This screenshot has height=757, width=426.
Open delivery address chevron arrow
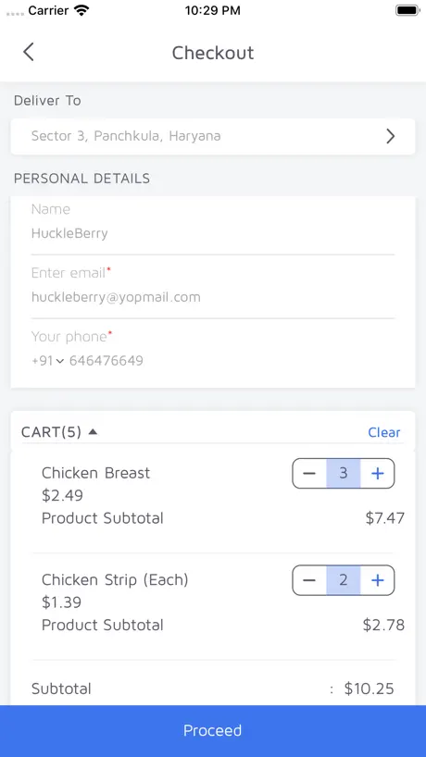point(390,137)
